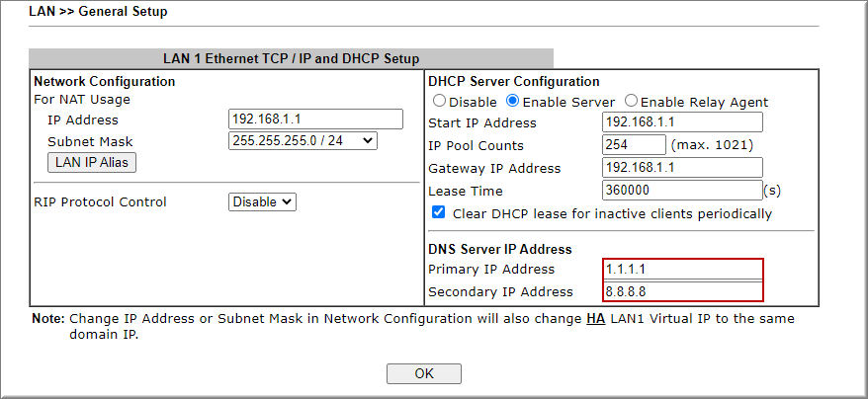Focus the Start IP Address field
Screen dimensions: 868x399
[x=682, y=122]
